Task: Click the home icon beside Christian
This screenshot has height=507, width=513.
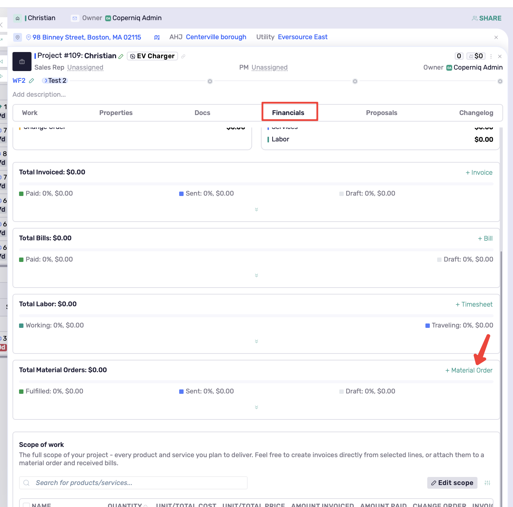Action: pyautogui.click(x=18, y=18)
